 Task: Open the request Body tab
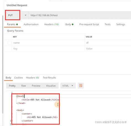tap(69, 24)
